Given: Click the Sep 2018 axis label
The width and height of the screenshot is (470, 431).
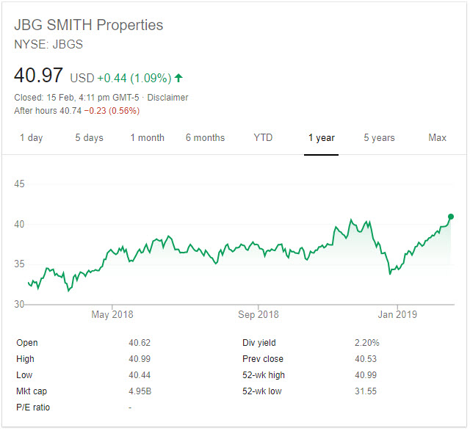Looking at the screenshot, I should (258, 315).
